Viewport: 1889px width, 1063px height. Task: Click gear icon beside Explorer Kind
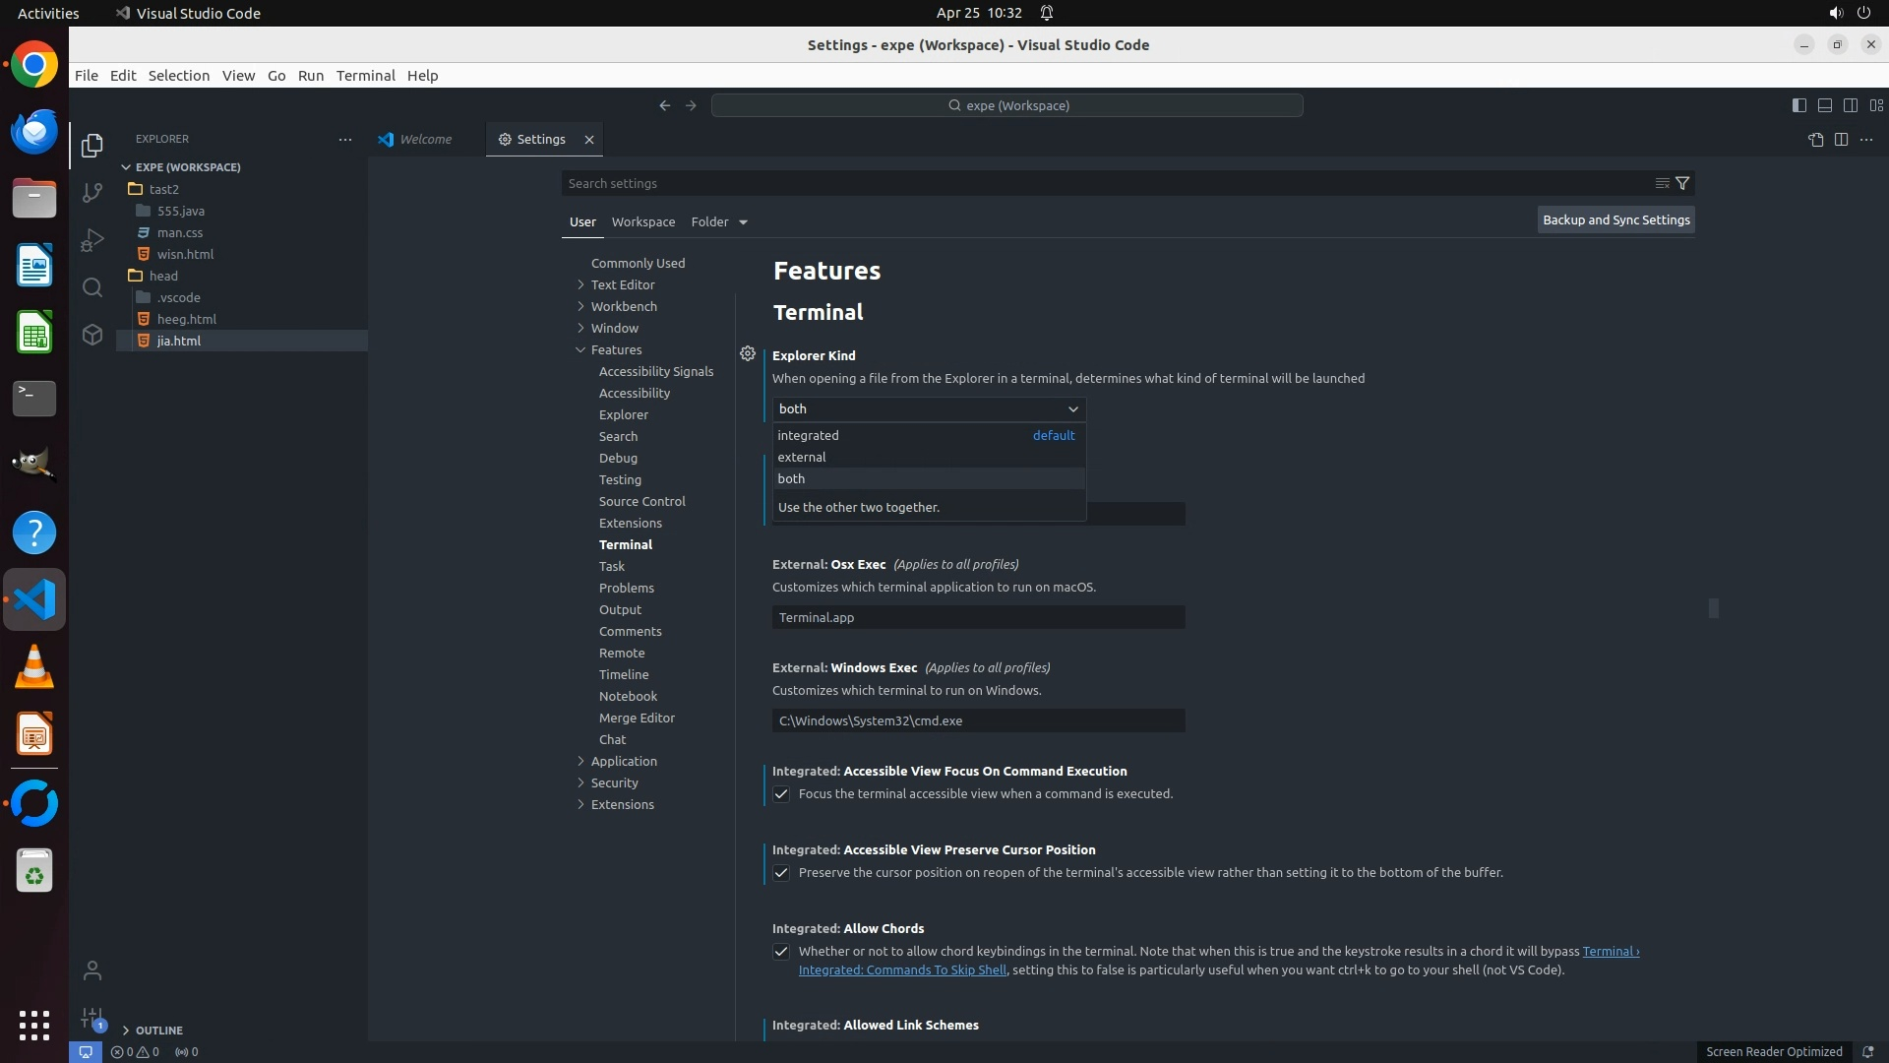tap(748, 353)
